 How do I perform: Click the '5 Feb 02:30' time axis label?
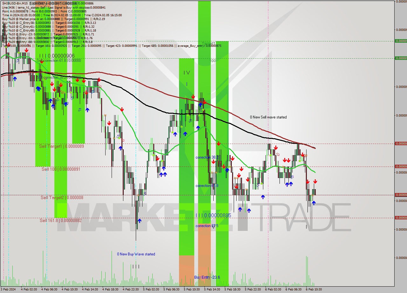click(151, 289)
